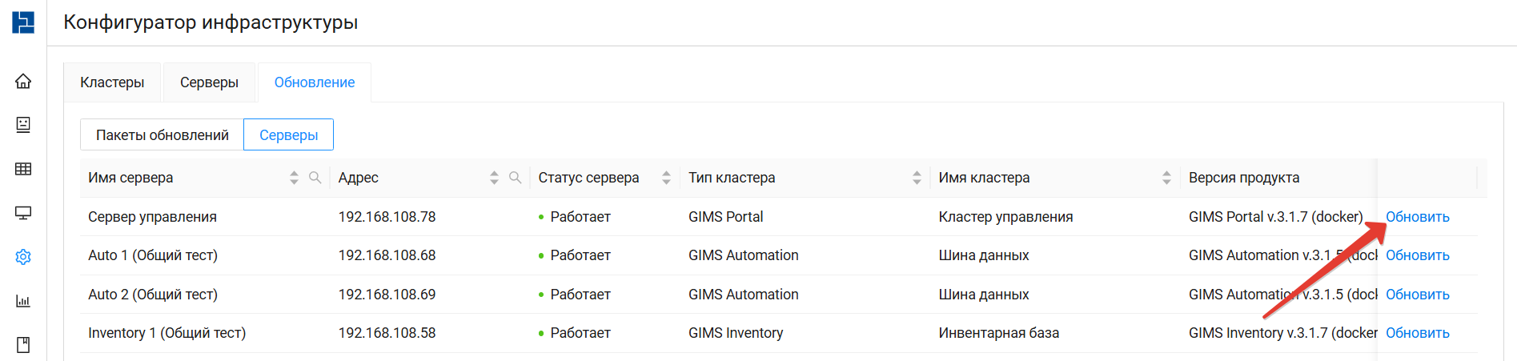Select the Серверы sub-tab button
The width and height of the screenshot is (1517, 361).
click(x=289, y=135)
